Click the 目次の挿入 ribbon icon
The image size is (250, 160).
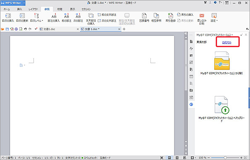(8, 16)
